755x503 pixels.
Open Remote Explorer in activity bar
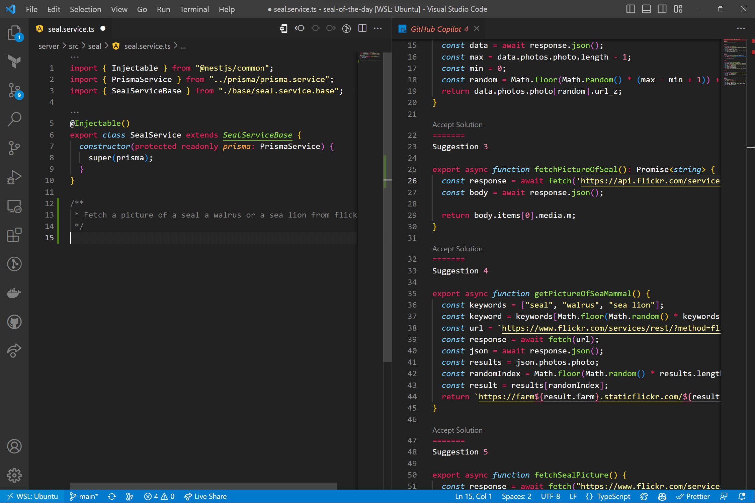pos(14,206)
